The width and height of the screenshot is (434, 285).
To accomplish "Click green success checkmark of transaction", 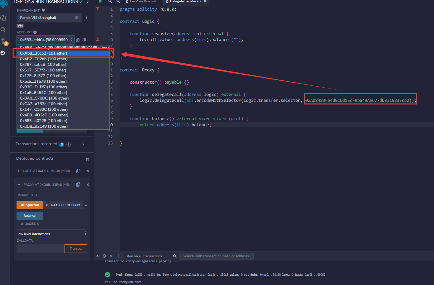I will [x=108, y=275].
